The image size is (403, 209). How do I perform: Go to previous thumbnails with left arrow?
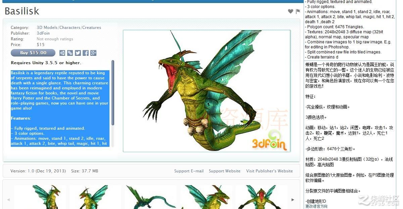point(8,200)
